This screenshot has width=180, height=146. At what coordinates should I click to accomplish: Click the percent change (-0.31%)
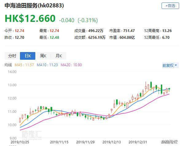coord(88,20)
